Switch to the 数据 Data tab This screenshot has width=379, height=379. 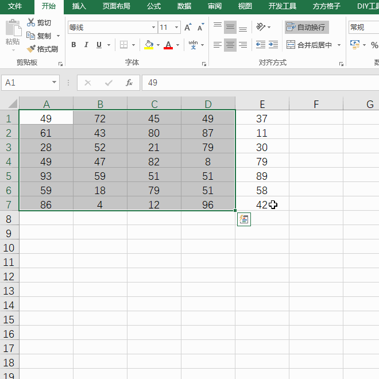pyautogui.click(x=184, y=6)
